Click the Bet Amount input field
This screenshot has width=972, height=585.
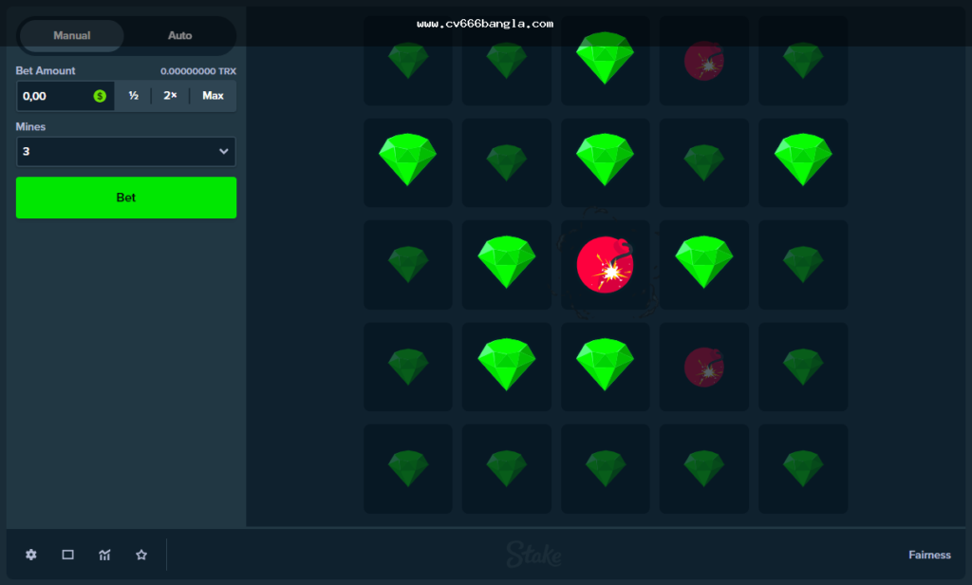[x=65, y=96]
